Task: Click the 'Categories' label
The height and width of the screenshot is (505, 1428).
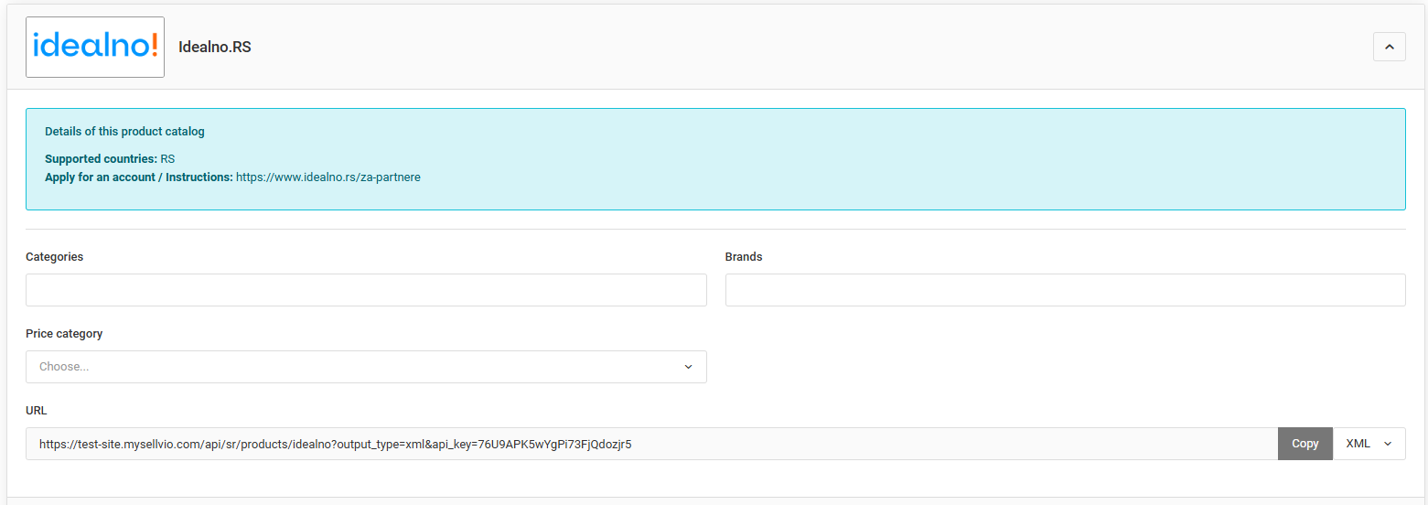Action: click(54, 257)
